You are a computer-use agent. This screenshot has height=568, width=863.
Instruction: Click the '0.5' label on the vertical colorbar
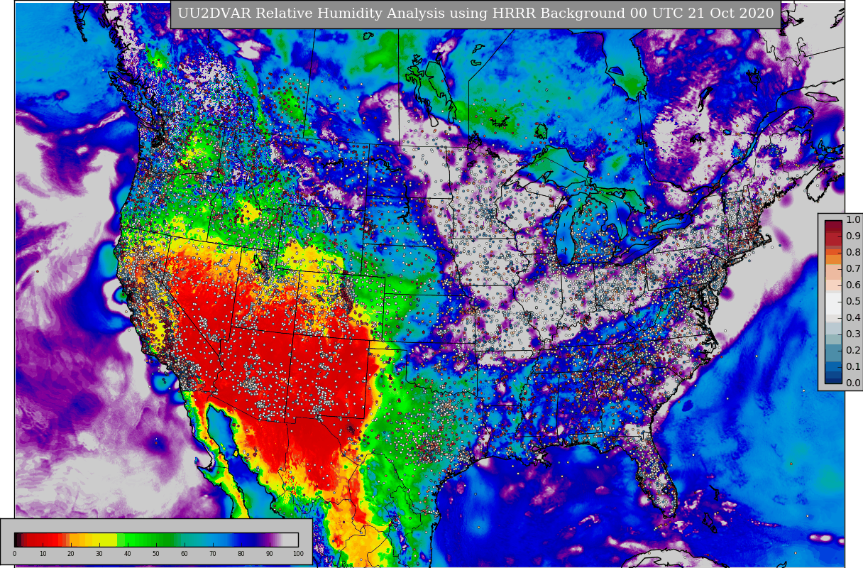pos(853,301)
